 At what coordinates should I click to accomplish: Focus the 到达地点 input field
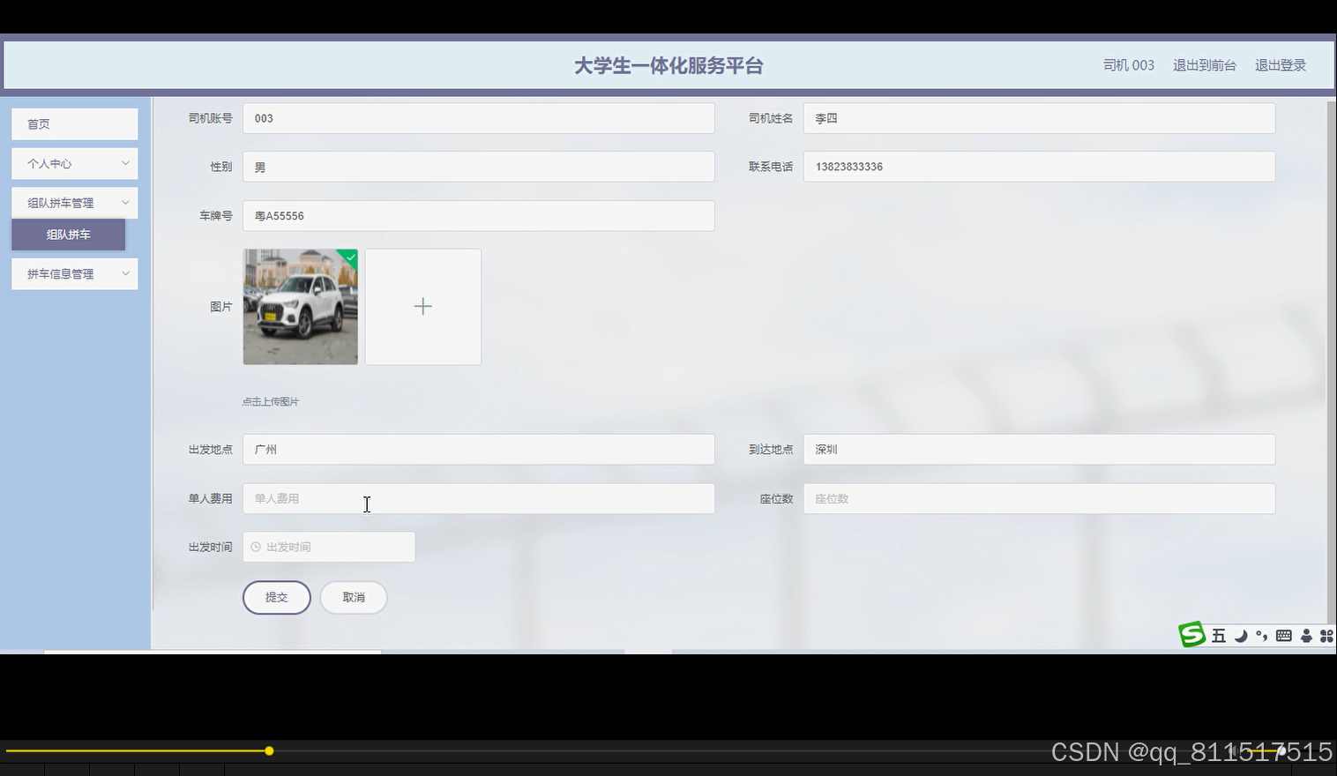click(1039, 450)
